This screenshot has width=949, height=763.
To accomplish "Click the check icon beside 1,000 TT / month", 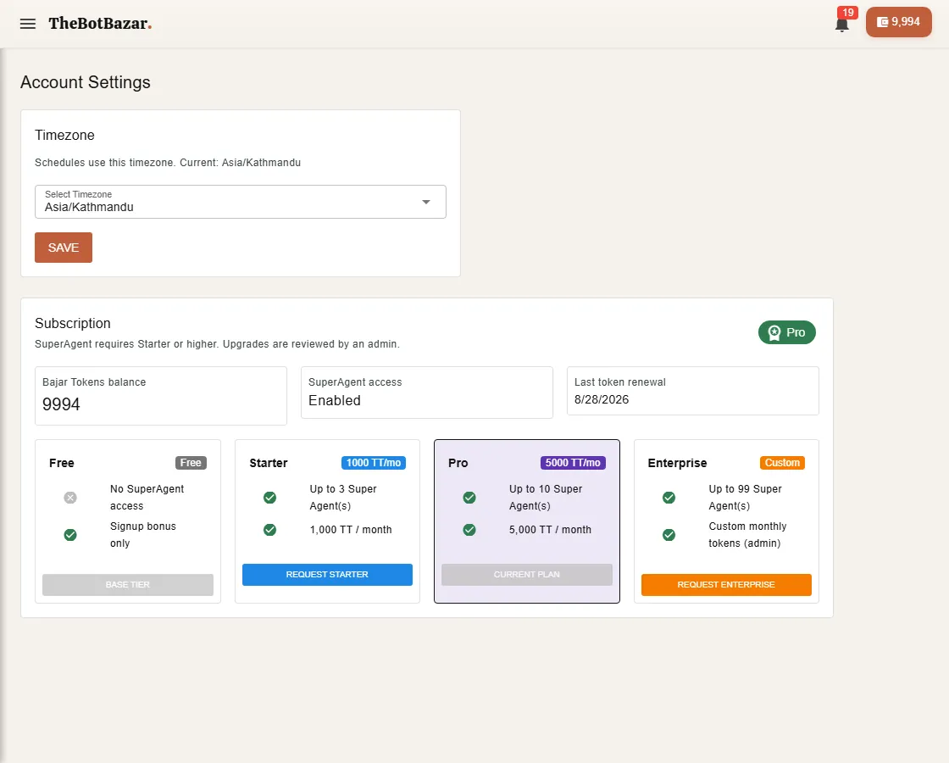I will [x=270, y=530].
